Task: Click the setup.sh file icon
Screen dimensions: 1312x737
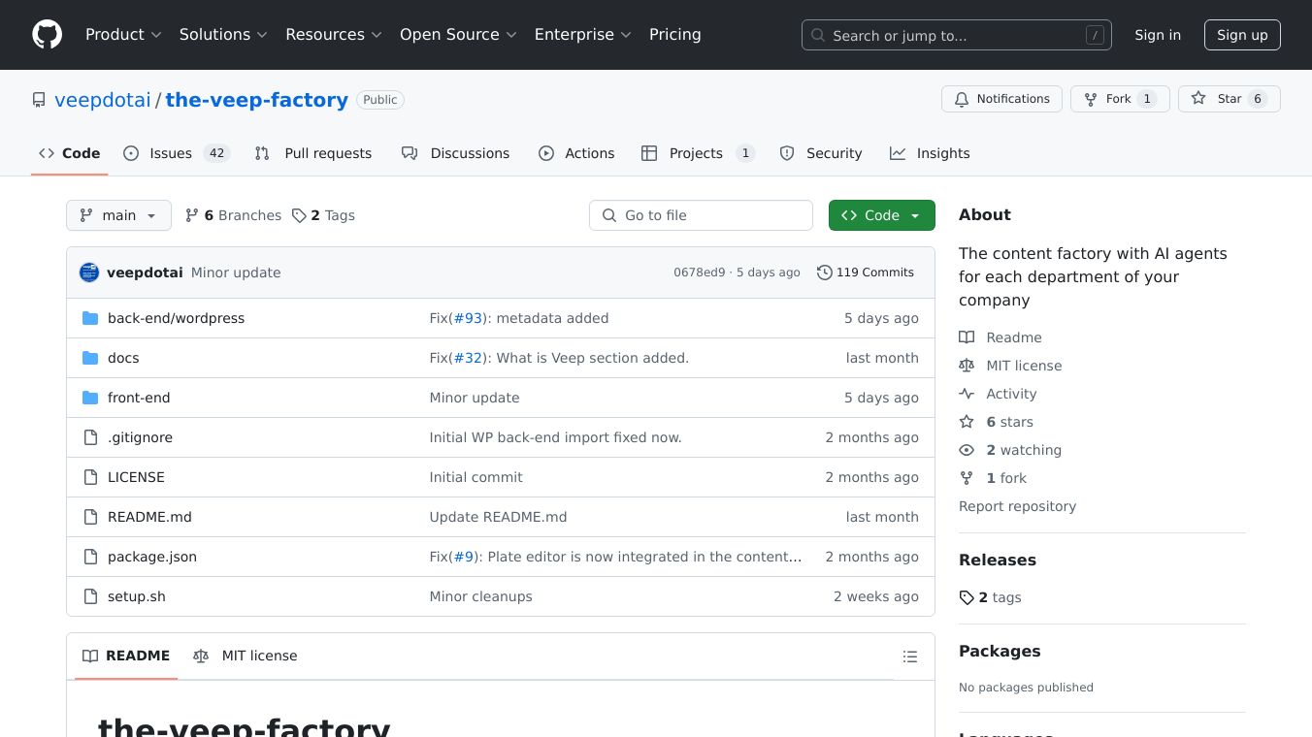Action: coord(90,596)
